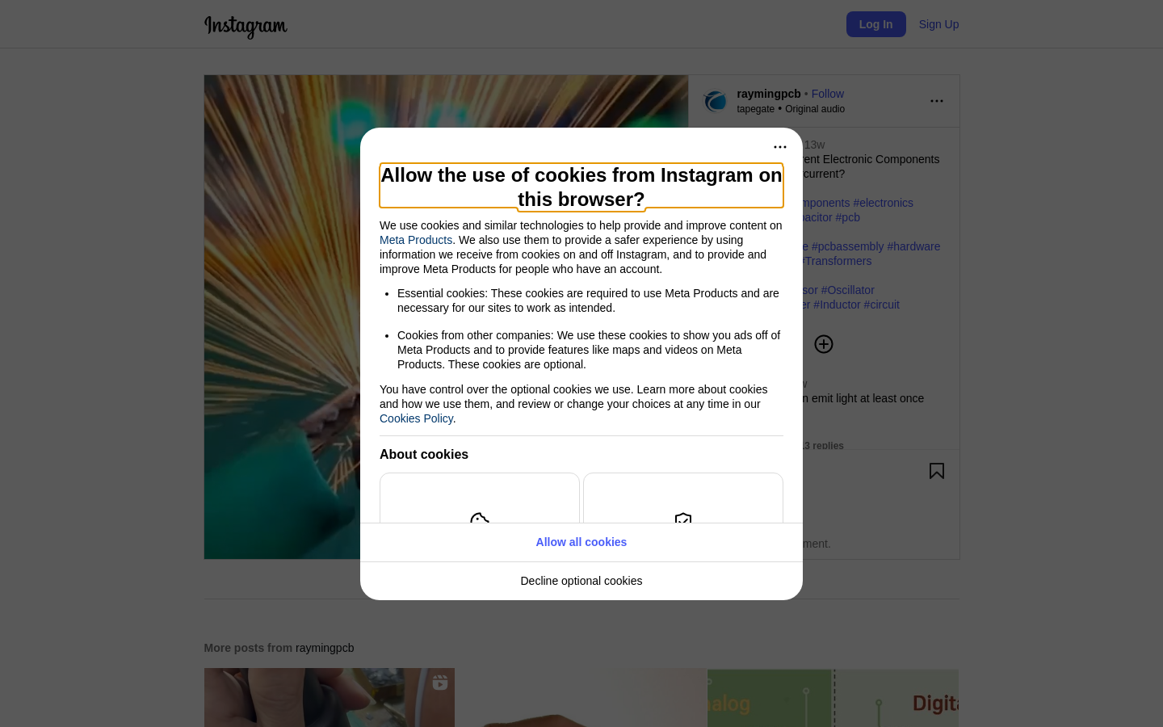This screenshot has width=1163, height=727.
Task: Click raymingpcb profile avatar
Action: (716, 101)
